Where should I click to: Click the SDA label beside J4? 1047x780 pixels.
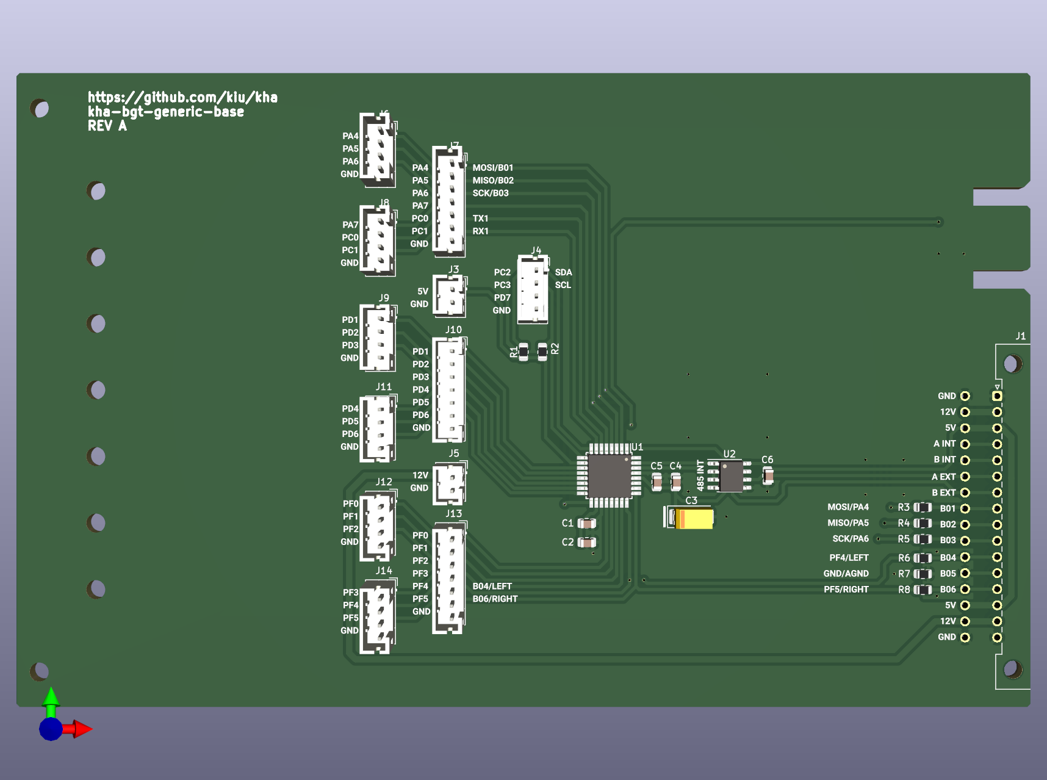(x=564, y=272)
